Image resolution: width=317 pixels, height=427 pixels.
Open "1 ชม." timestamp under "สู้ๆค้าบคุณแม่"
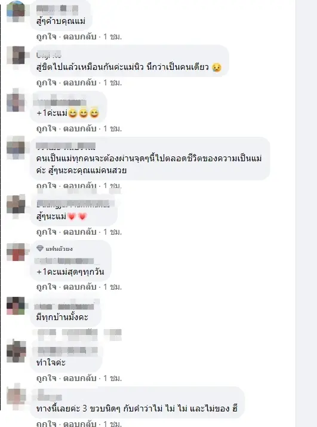pos(112,36)
